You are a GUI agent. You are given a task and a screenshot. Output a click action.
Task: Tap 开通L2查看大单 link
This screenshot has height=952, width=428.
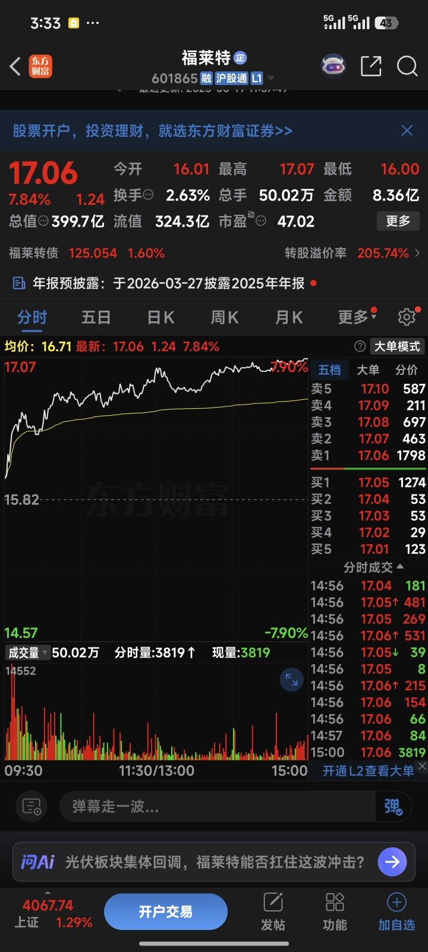pyautogui.click(x=369, y=771)
